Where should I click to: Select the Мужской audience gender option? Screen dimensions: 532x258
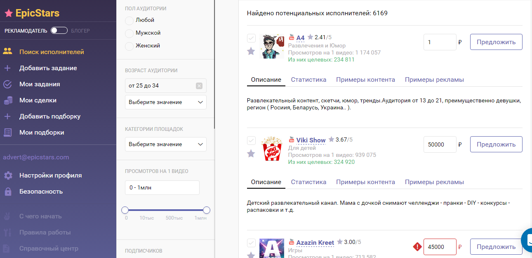129,33
